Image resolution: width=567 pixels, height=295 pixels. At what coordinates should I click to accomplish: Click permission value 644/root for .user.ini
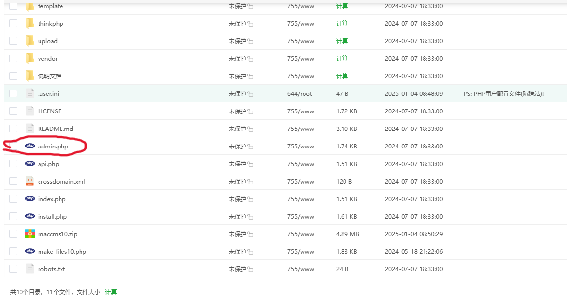(x=300, y=93)
